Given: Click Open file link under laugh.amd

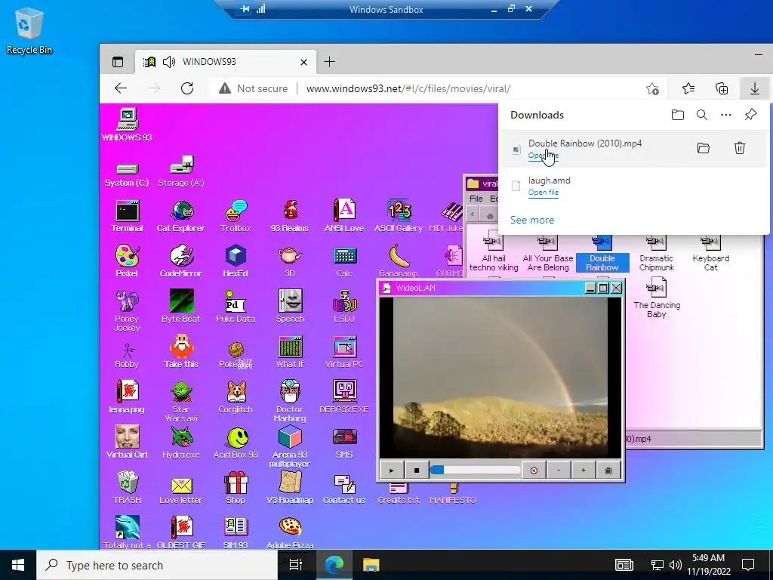Looking at the screenshot, I should point(544,193).
